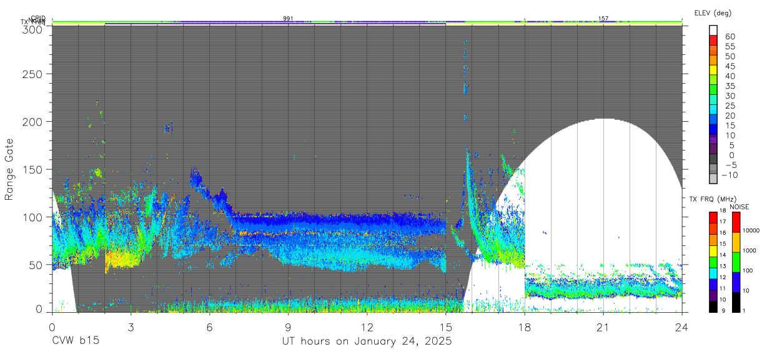
Task: Click the '30' label on the ELEV scale
Action: pyautogui.click(x=730, y=96)
